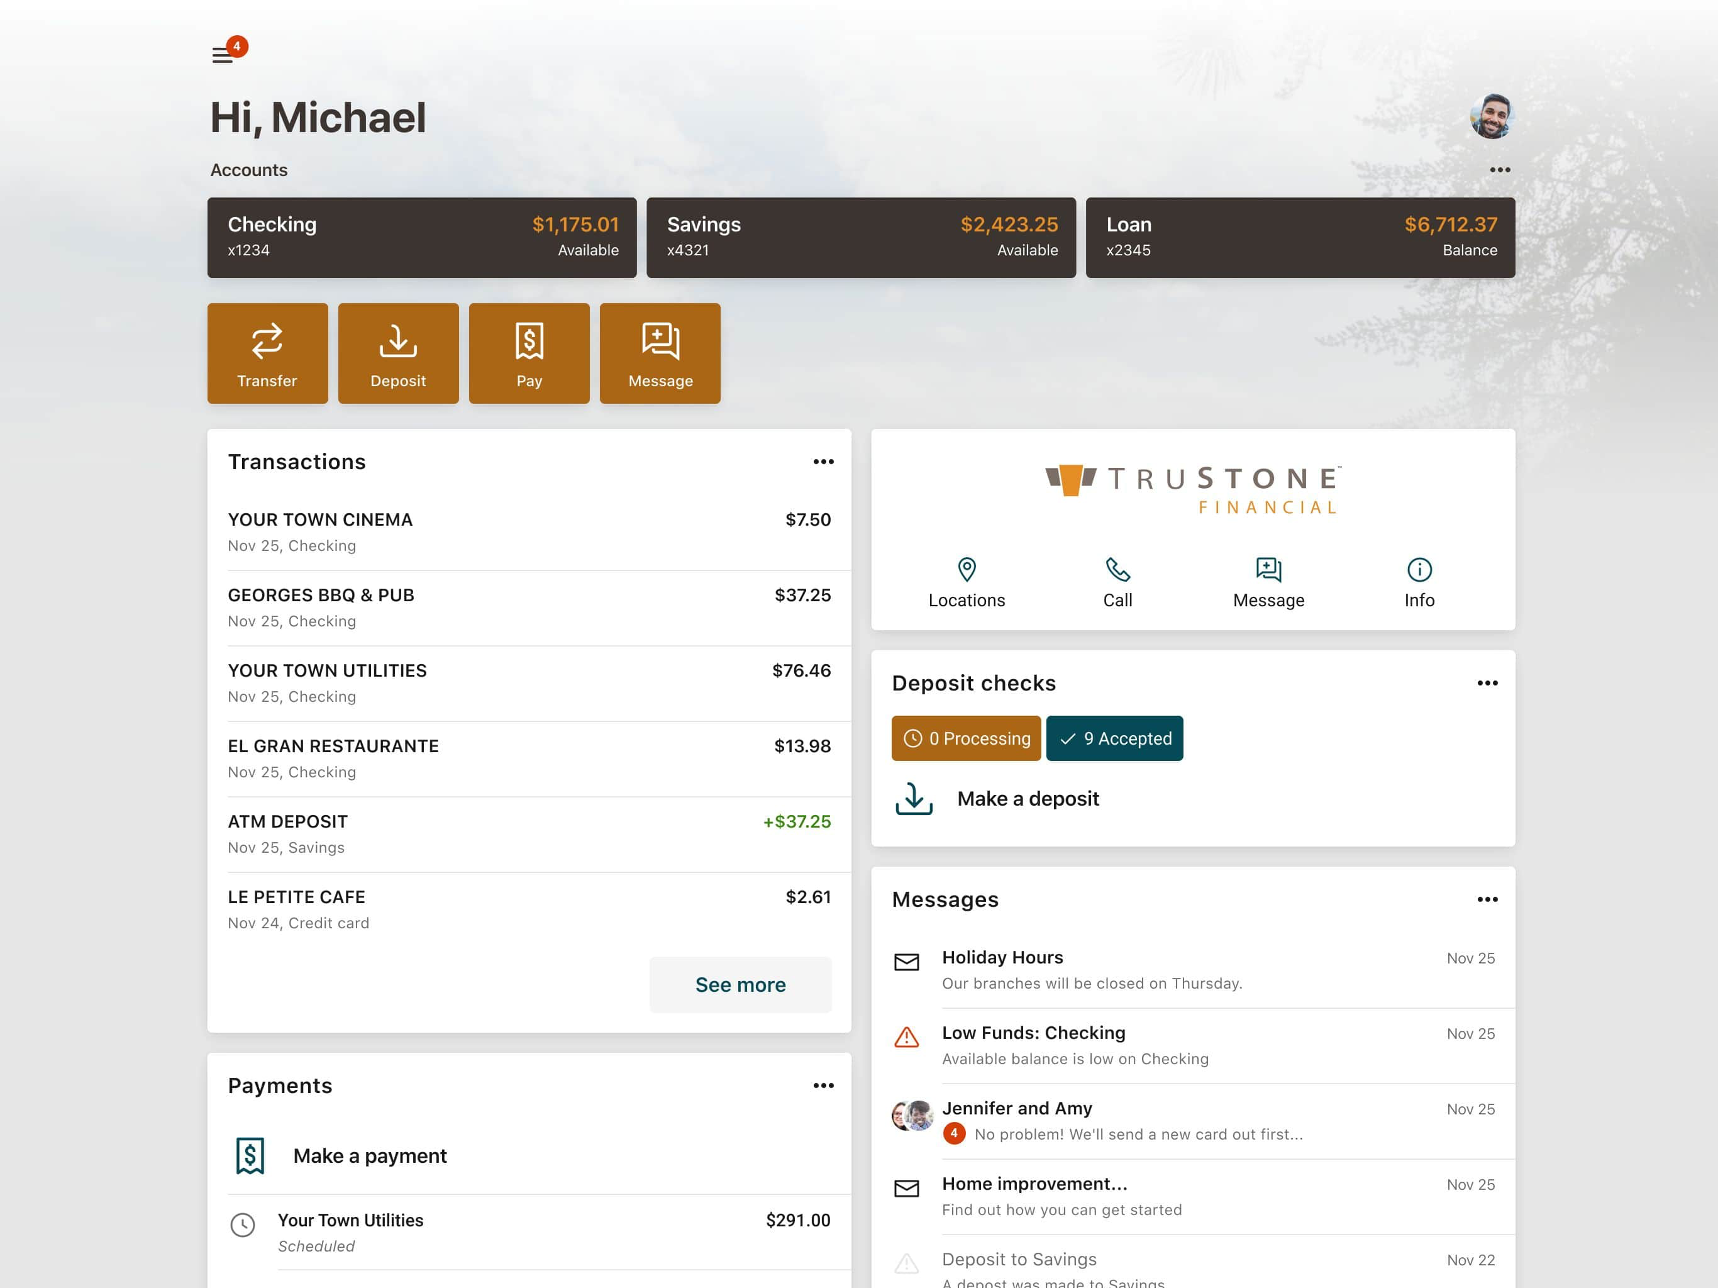1718x1288 pixels.
Task: Click the envelope icon for Holiday Hours
Action: (x=906, y=962)
